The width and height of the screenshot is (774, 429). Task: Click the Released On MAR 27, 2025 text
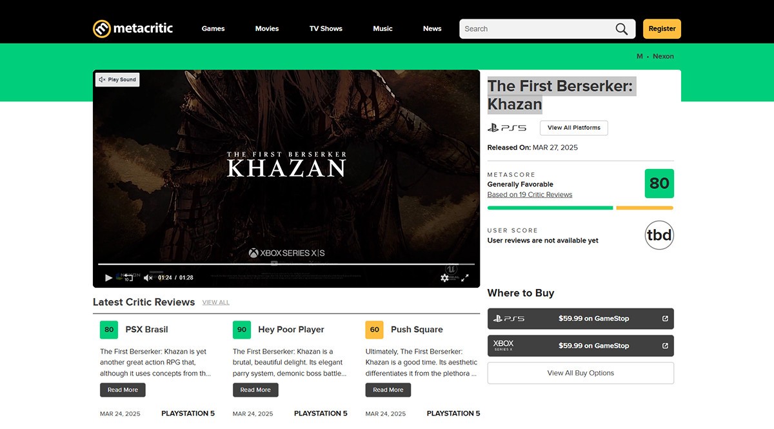coord(533,147)
